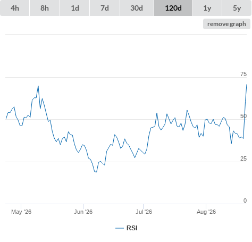Click the remove graph button
The width and height of the screenshot is (252, 242).
226,24
